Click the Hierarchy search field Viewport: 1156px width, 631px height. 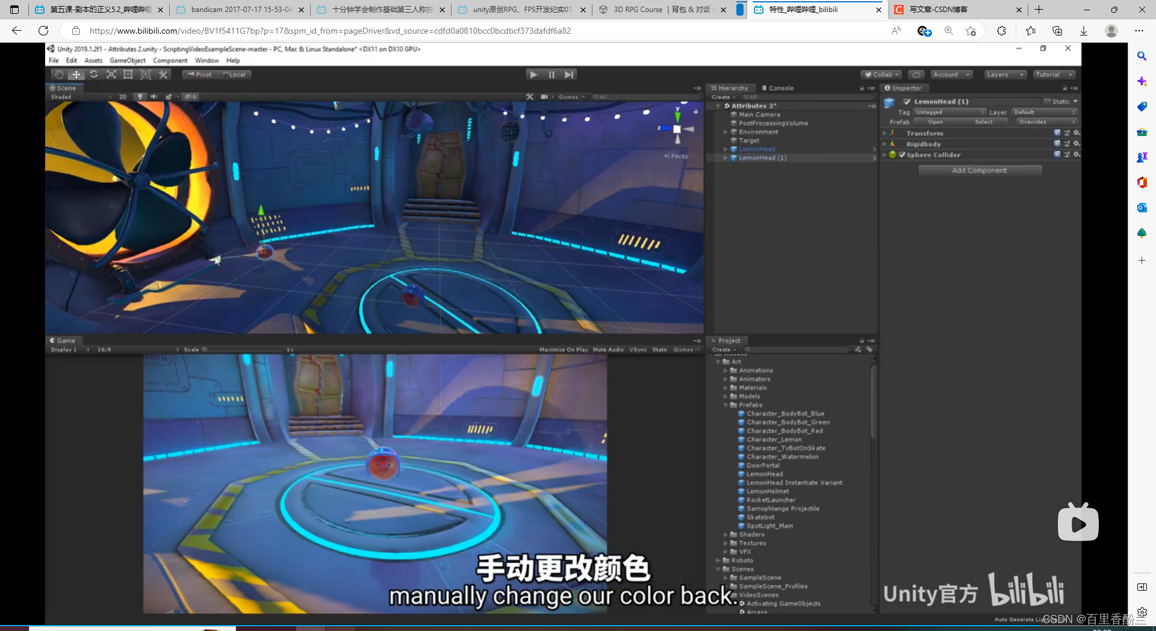tap(807, 97)
